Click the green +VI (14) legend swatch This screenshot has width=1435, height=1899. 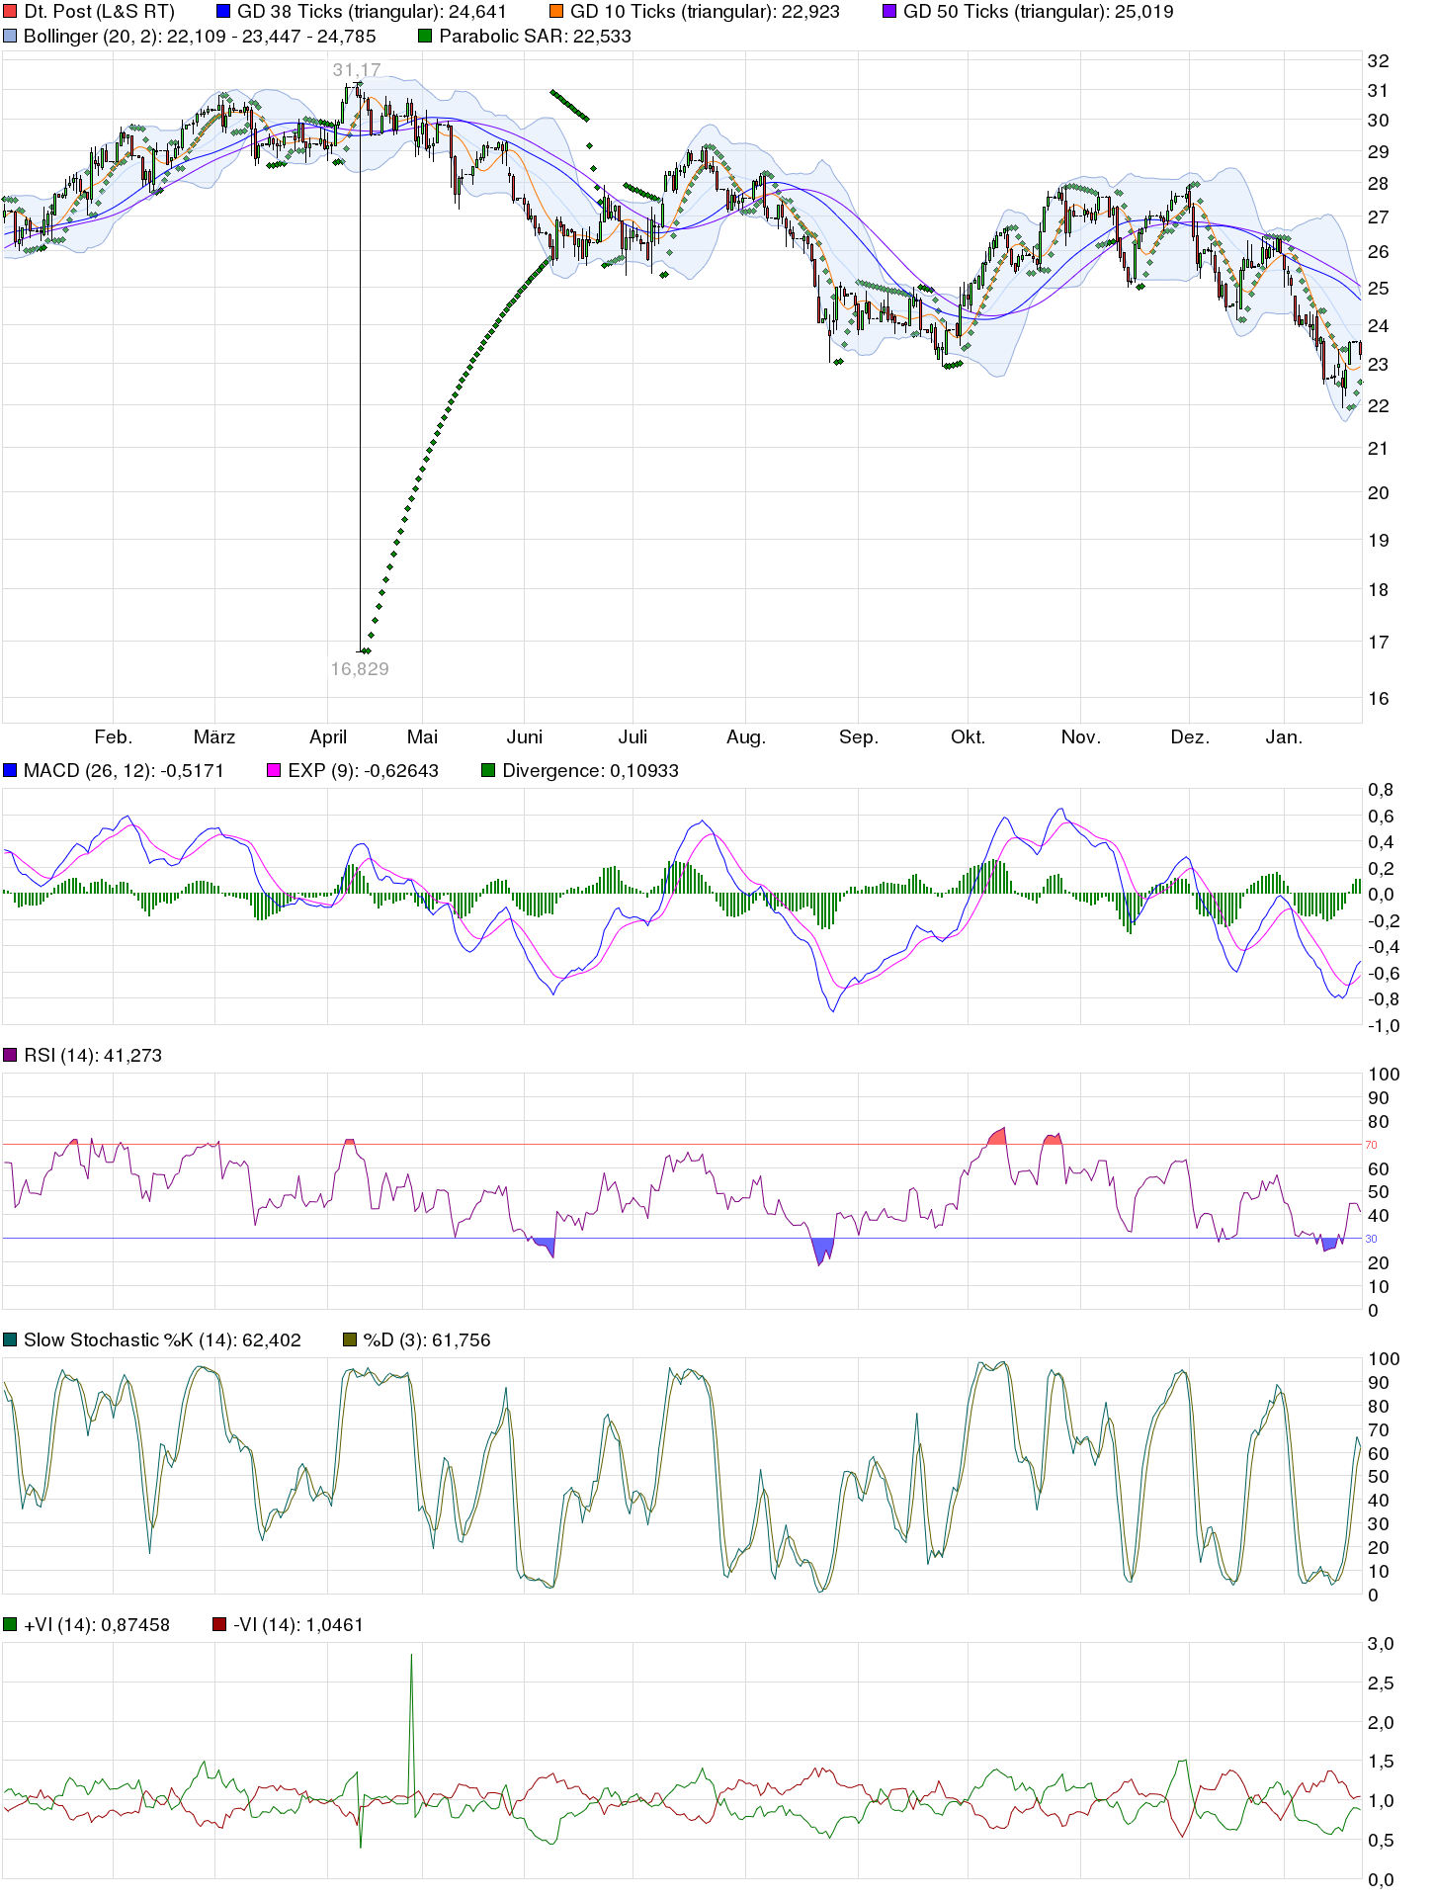(x=10, y=1624)
